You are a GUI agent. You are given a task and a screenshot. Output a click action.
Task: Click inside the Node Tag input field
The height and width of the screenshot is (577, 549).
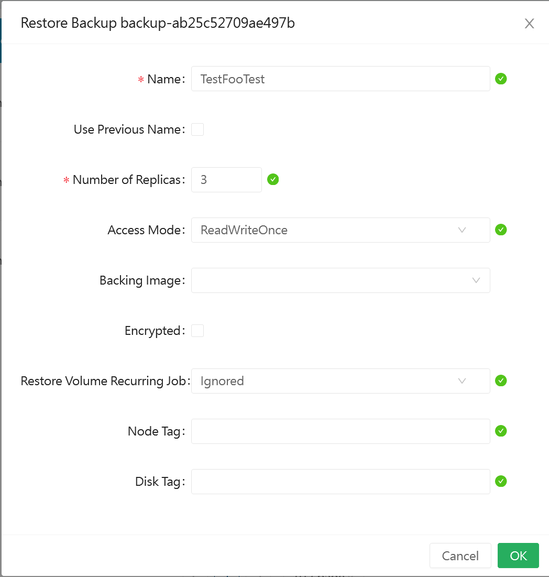(341, 431)
